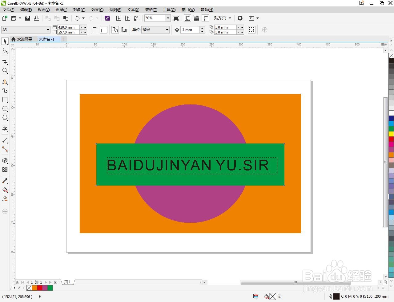The width and height of the screenshot is (394, 302).
Task: Paste from clipboard
Action: 66,18
